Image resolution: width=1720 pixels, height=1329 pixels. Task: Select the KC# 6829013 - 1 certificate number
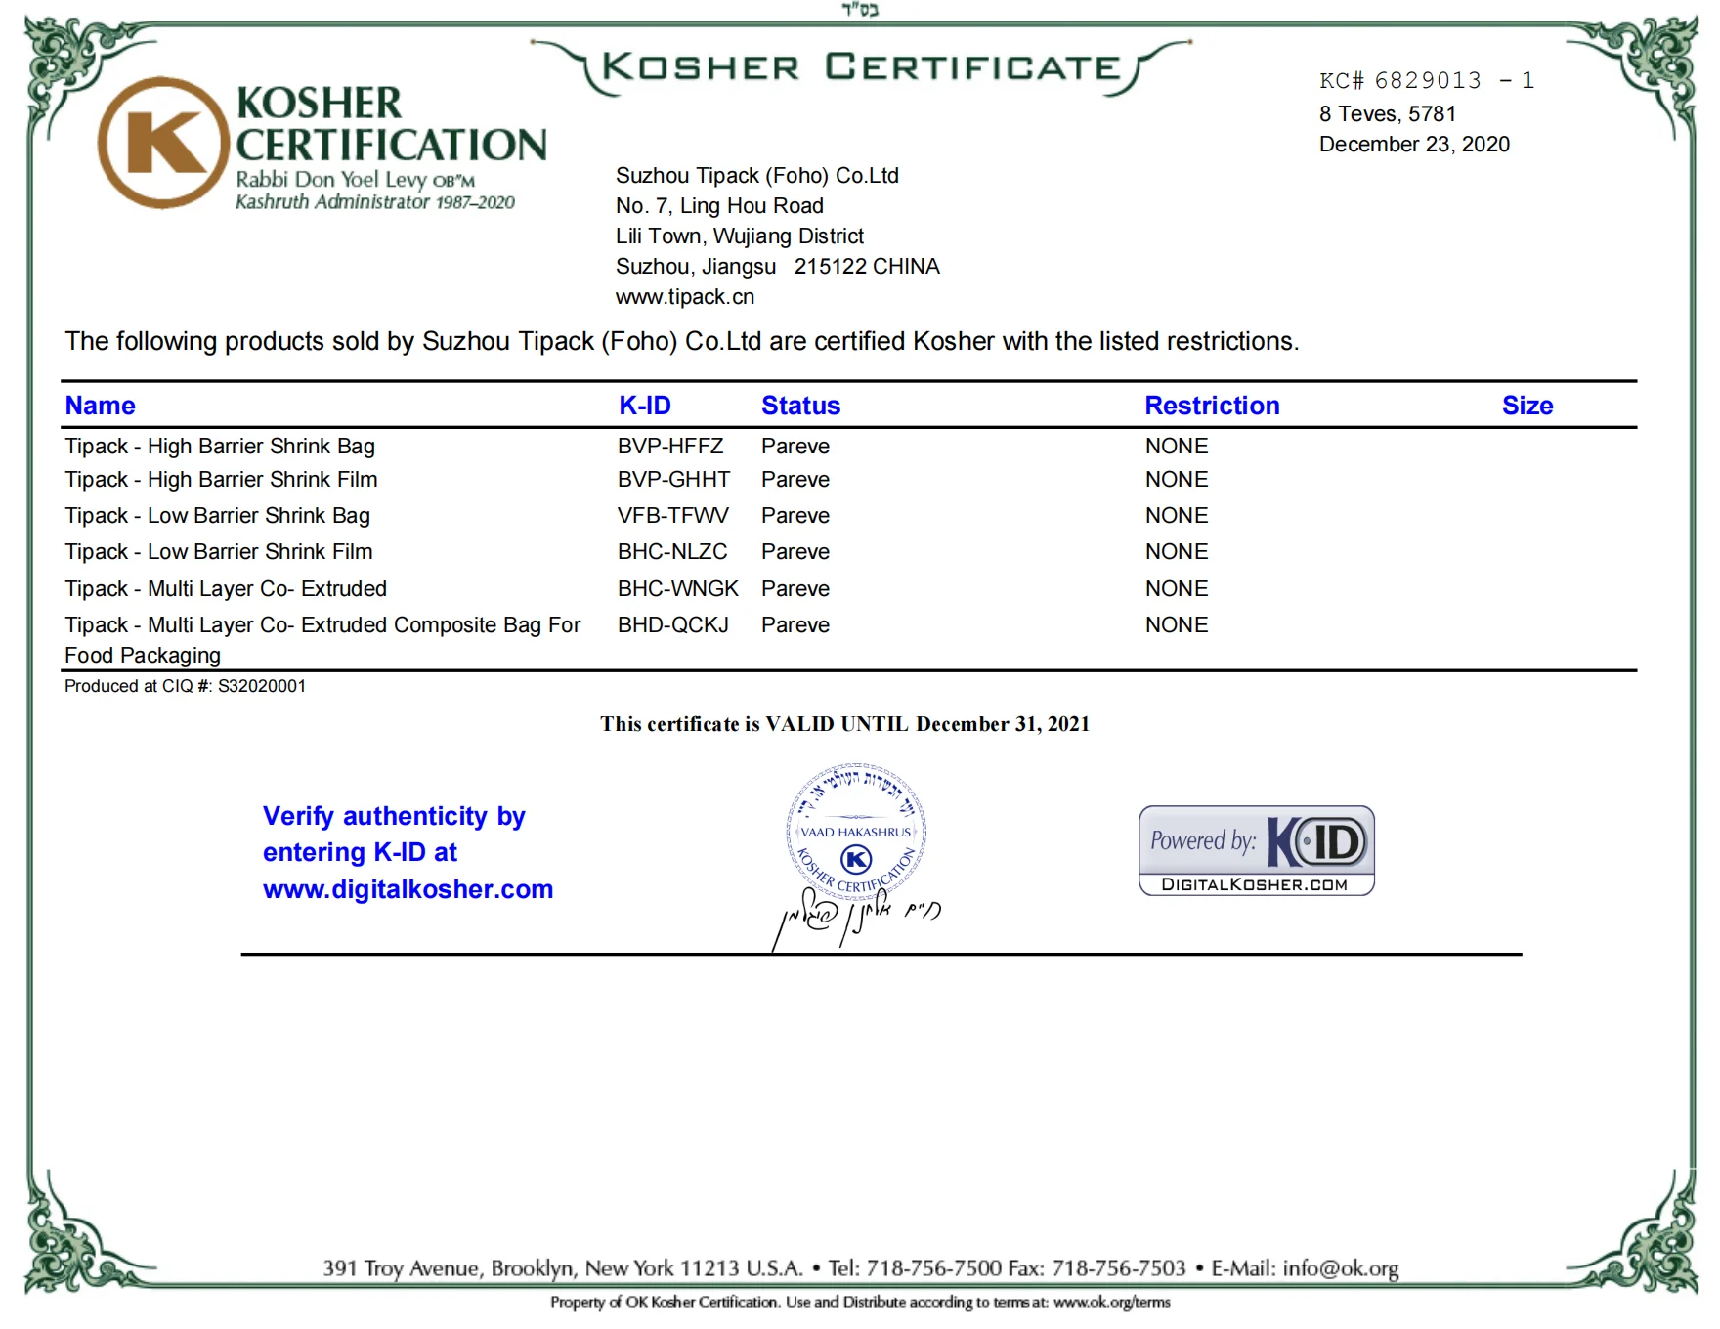(x=1427, y=80)
